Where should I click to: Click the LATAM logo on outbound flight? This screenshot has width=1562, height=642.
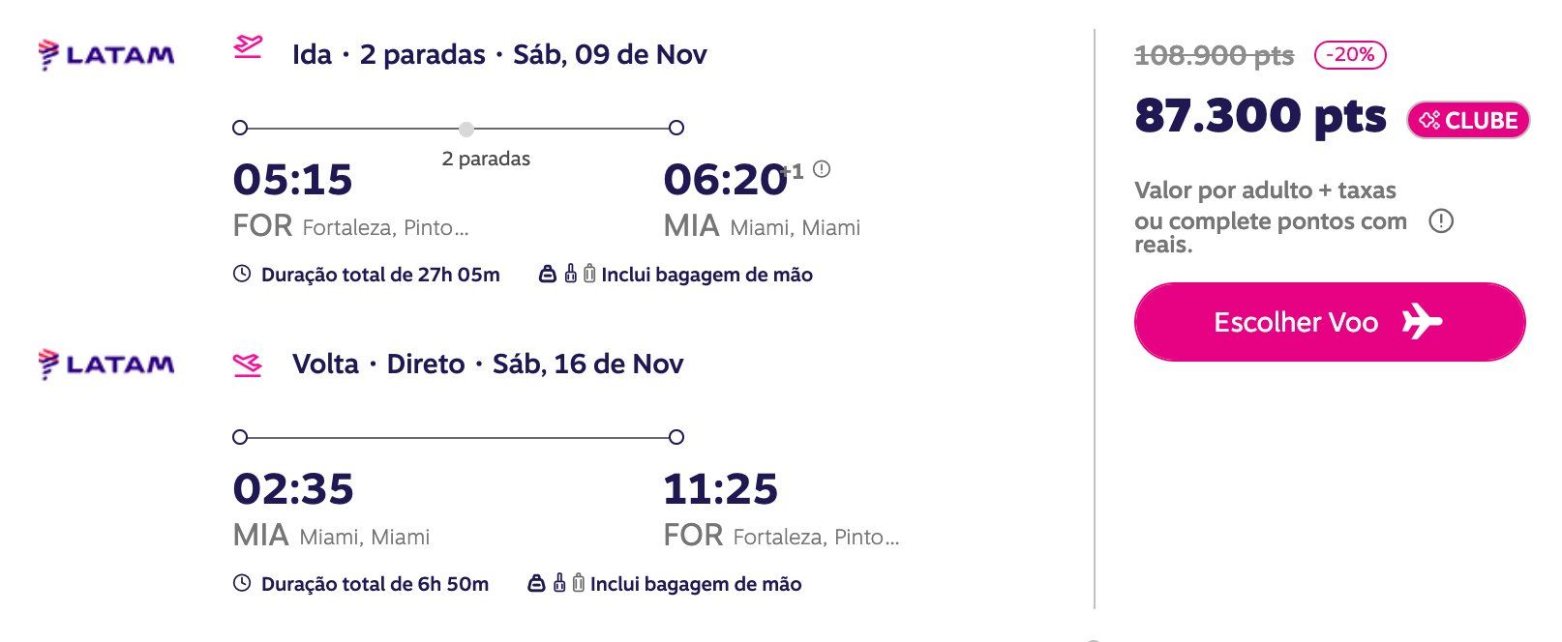click(106, 54)
